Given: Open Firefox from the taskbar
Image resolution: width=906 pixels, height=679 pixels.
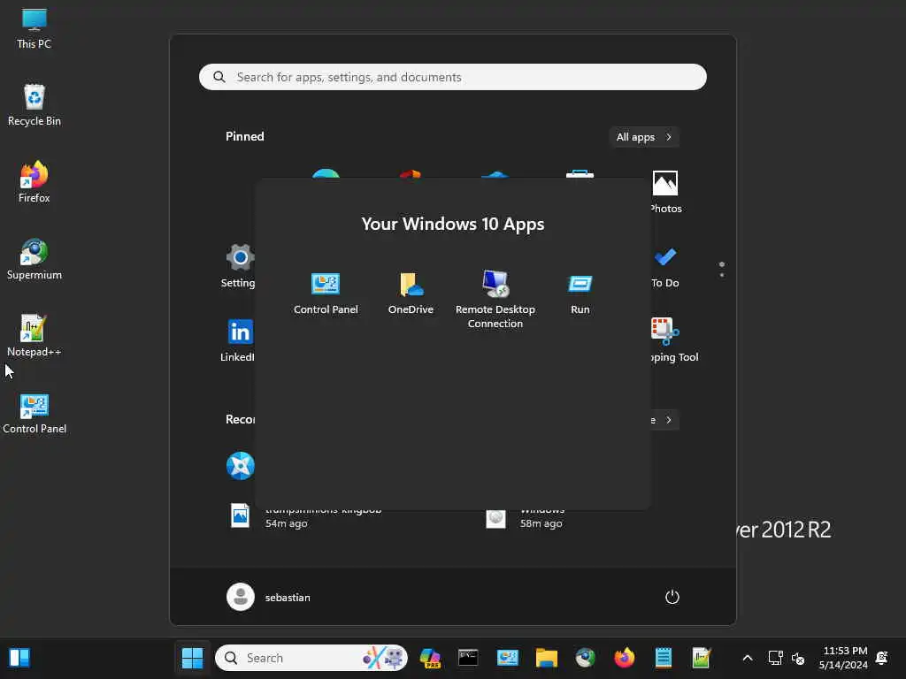Looking at the screenshot, I should click(x=624, y=658).
